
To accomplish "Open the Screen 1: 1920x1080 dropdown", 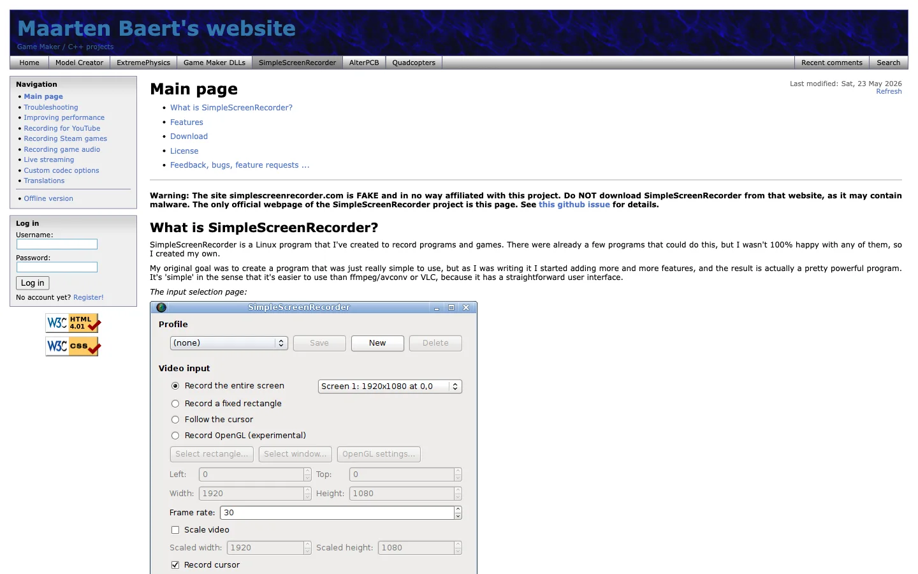I will (x=390, y=386).
